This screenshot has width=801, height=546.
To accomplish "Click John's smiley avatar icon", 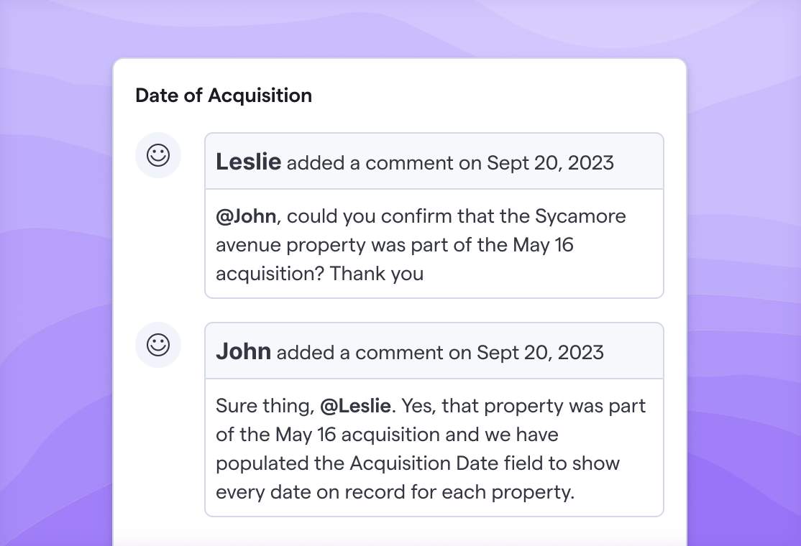I will [x=158, y=345].
